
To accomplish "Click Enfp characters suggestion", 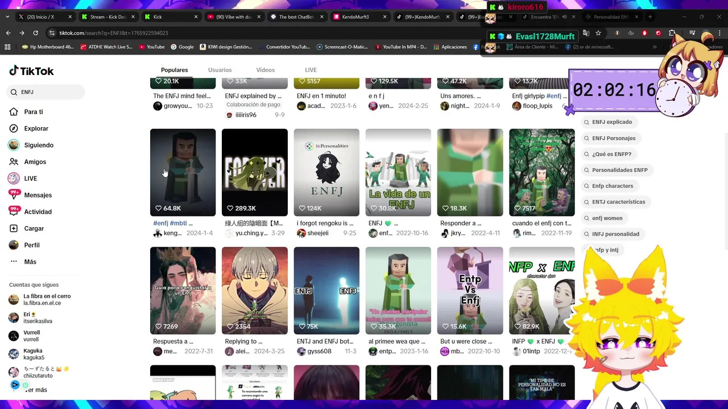I will point(609,186).
